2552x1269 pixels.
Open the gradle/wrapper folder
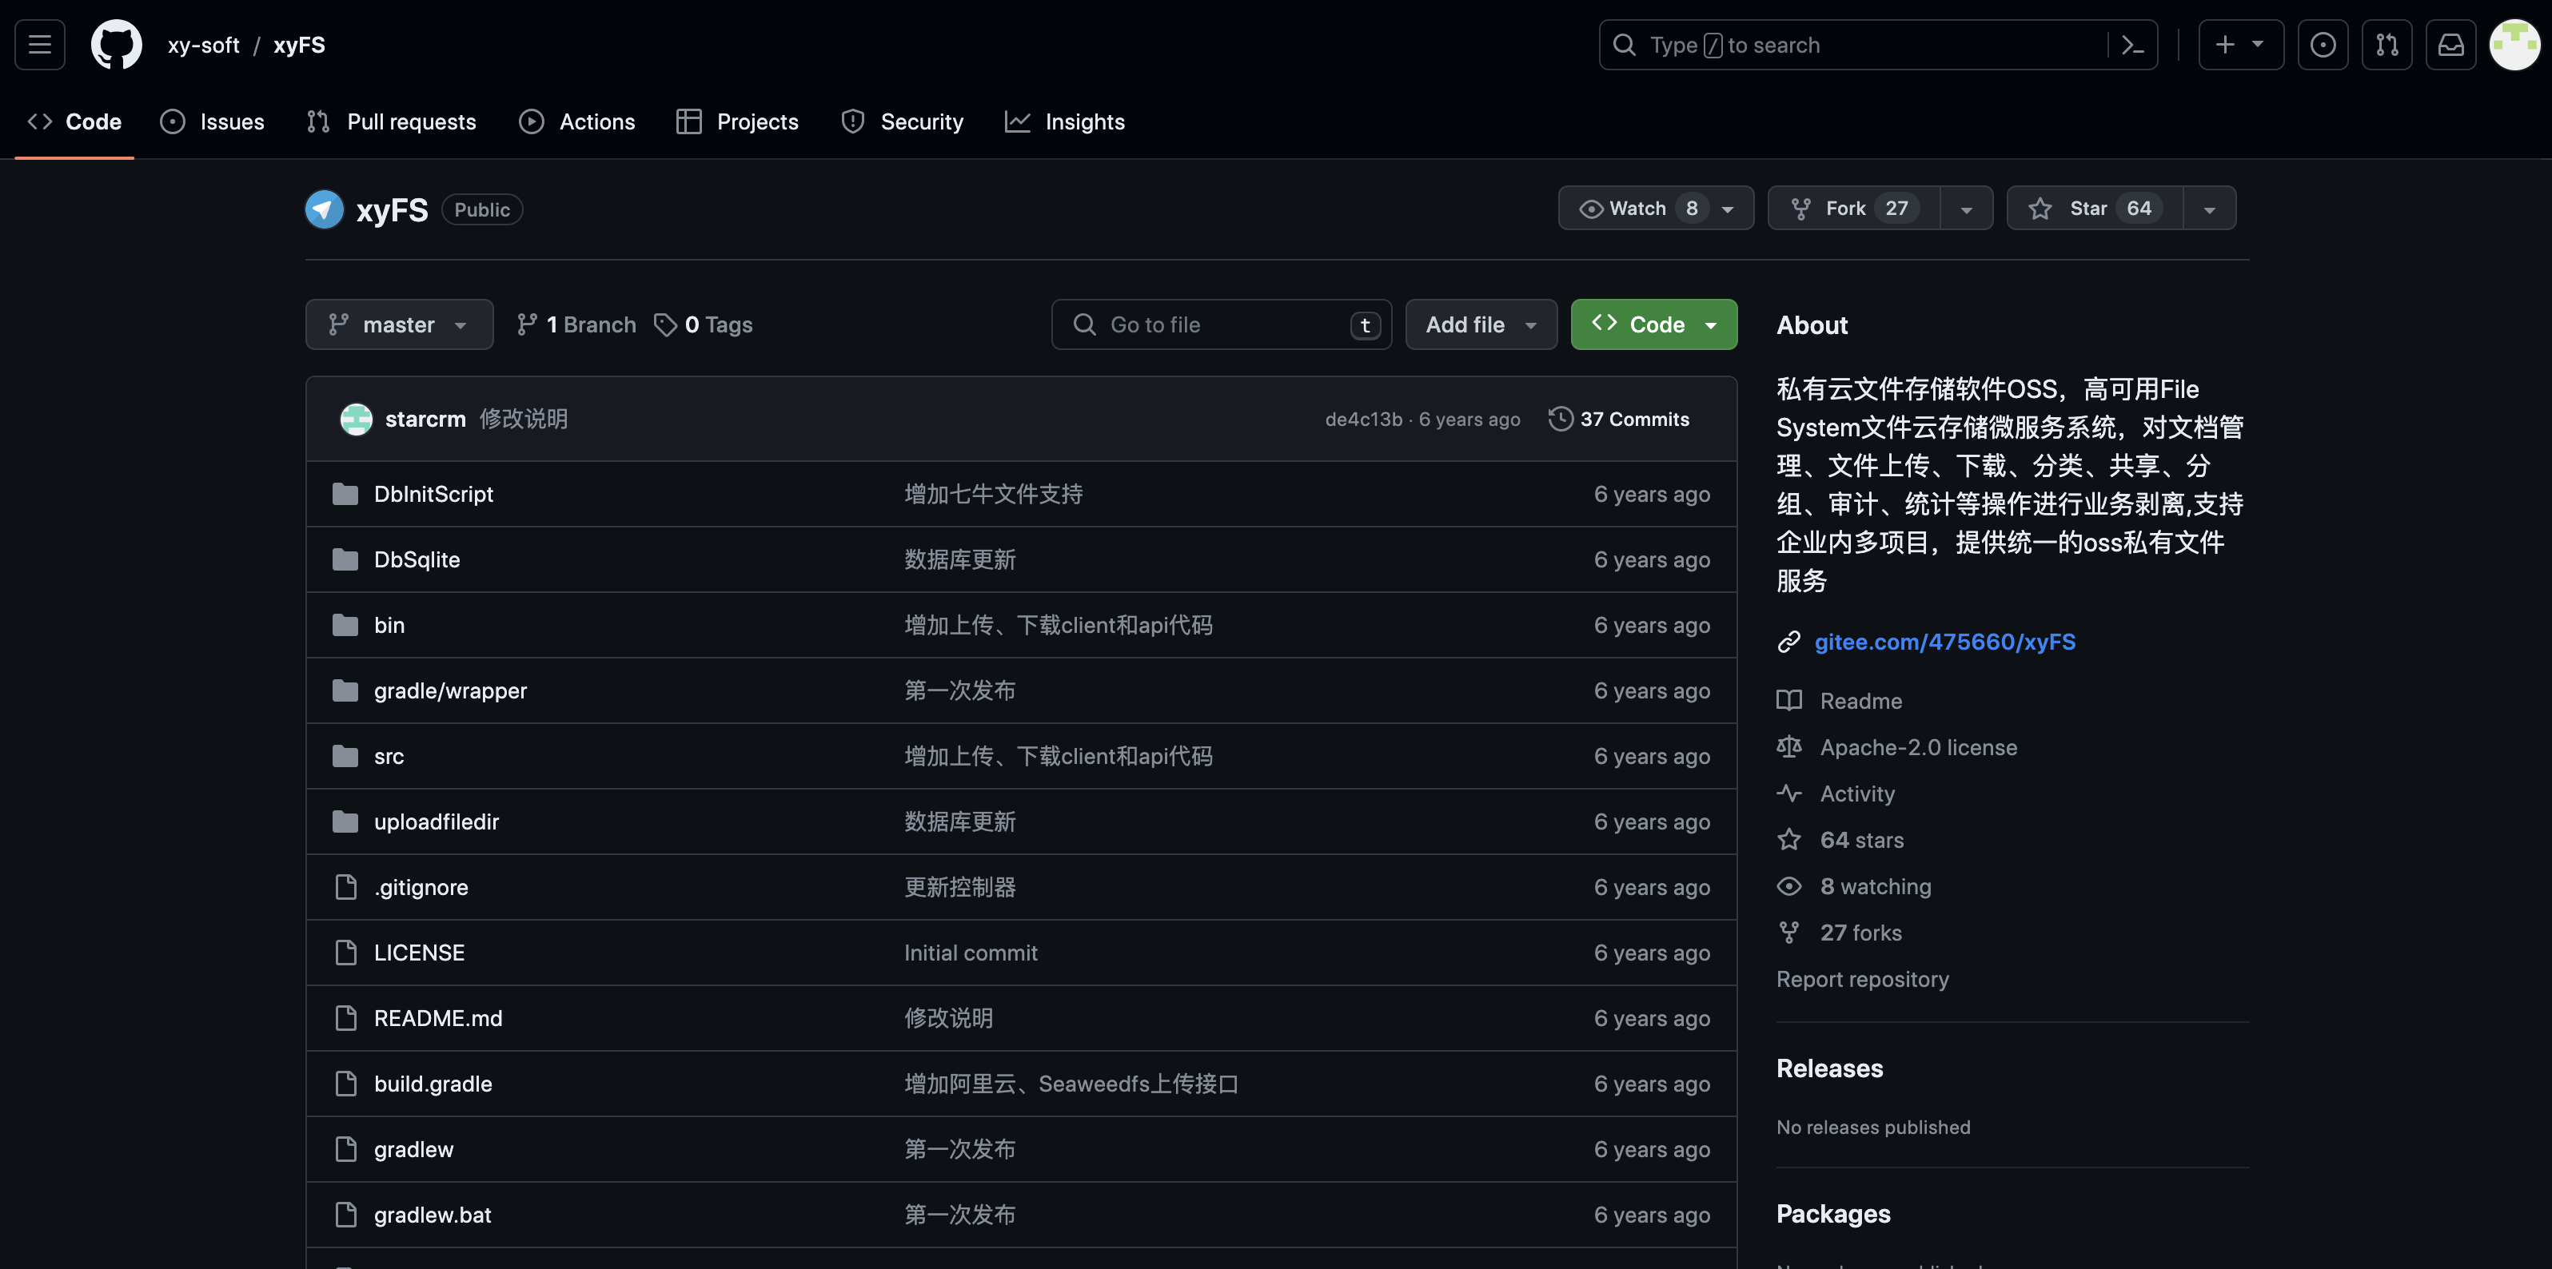point(450,691)
